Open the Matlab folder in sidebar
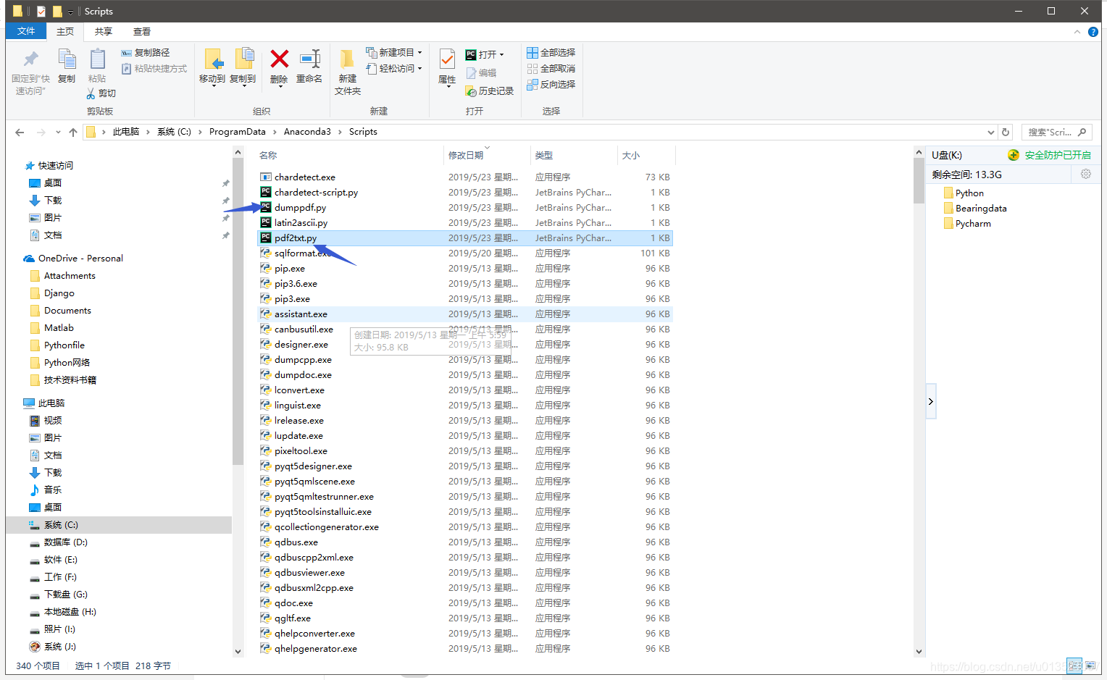The width and height of the screenshot is (1107, 680). click(x=59, y=328)
